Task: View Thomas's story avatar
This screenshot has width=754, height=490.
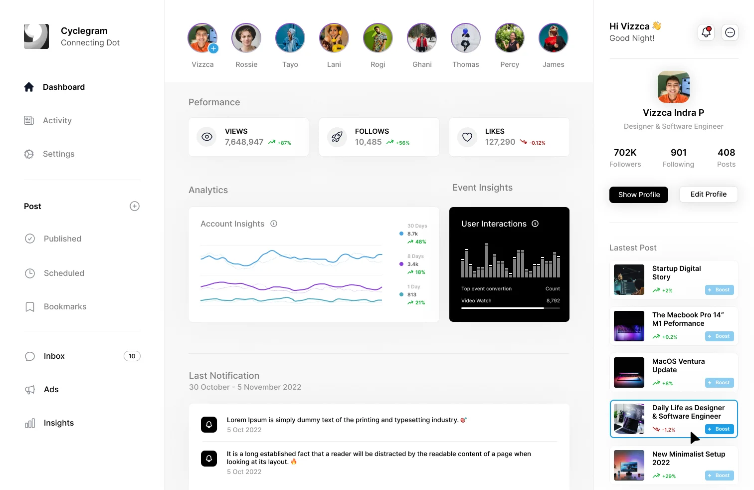Action: pos(465,38)
